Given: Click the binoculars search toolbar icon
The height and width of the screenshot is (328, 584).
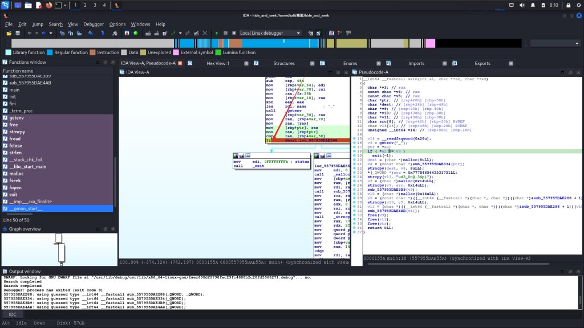Looking at the screenshot, I should (115, 33).
